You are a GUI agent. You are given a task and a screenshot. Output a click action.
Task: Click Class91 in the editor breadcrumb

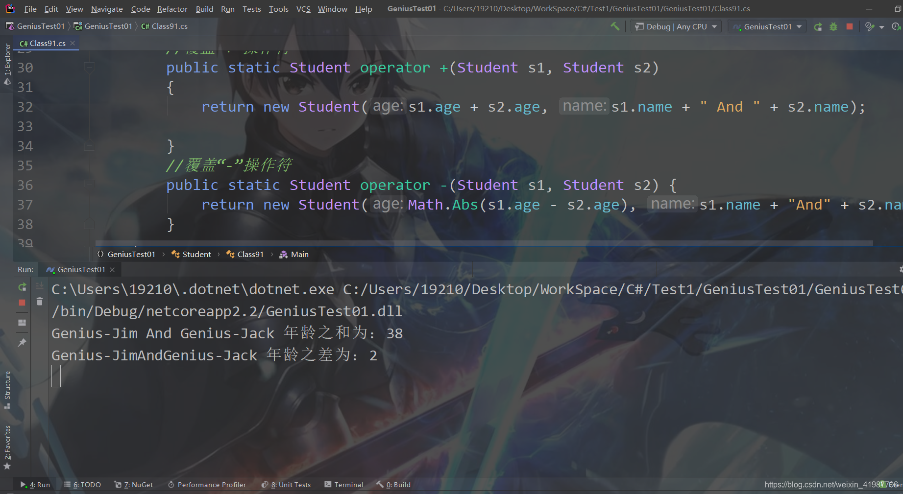pyautogui.click(x=245, y=254)
